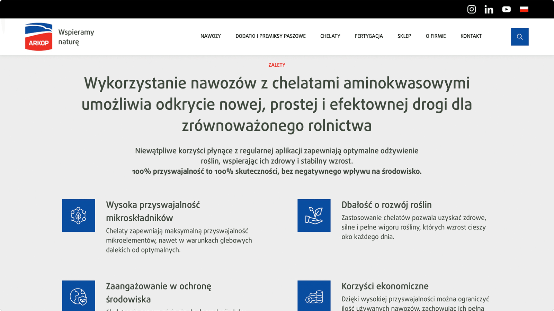The width and height of the screenshot is (554, 311).
Task: Click the ARKOP logo
Action: [x=39, y=37]
